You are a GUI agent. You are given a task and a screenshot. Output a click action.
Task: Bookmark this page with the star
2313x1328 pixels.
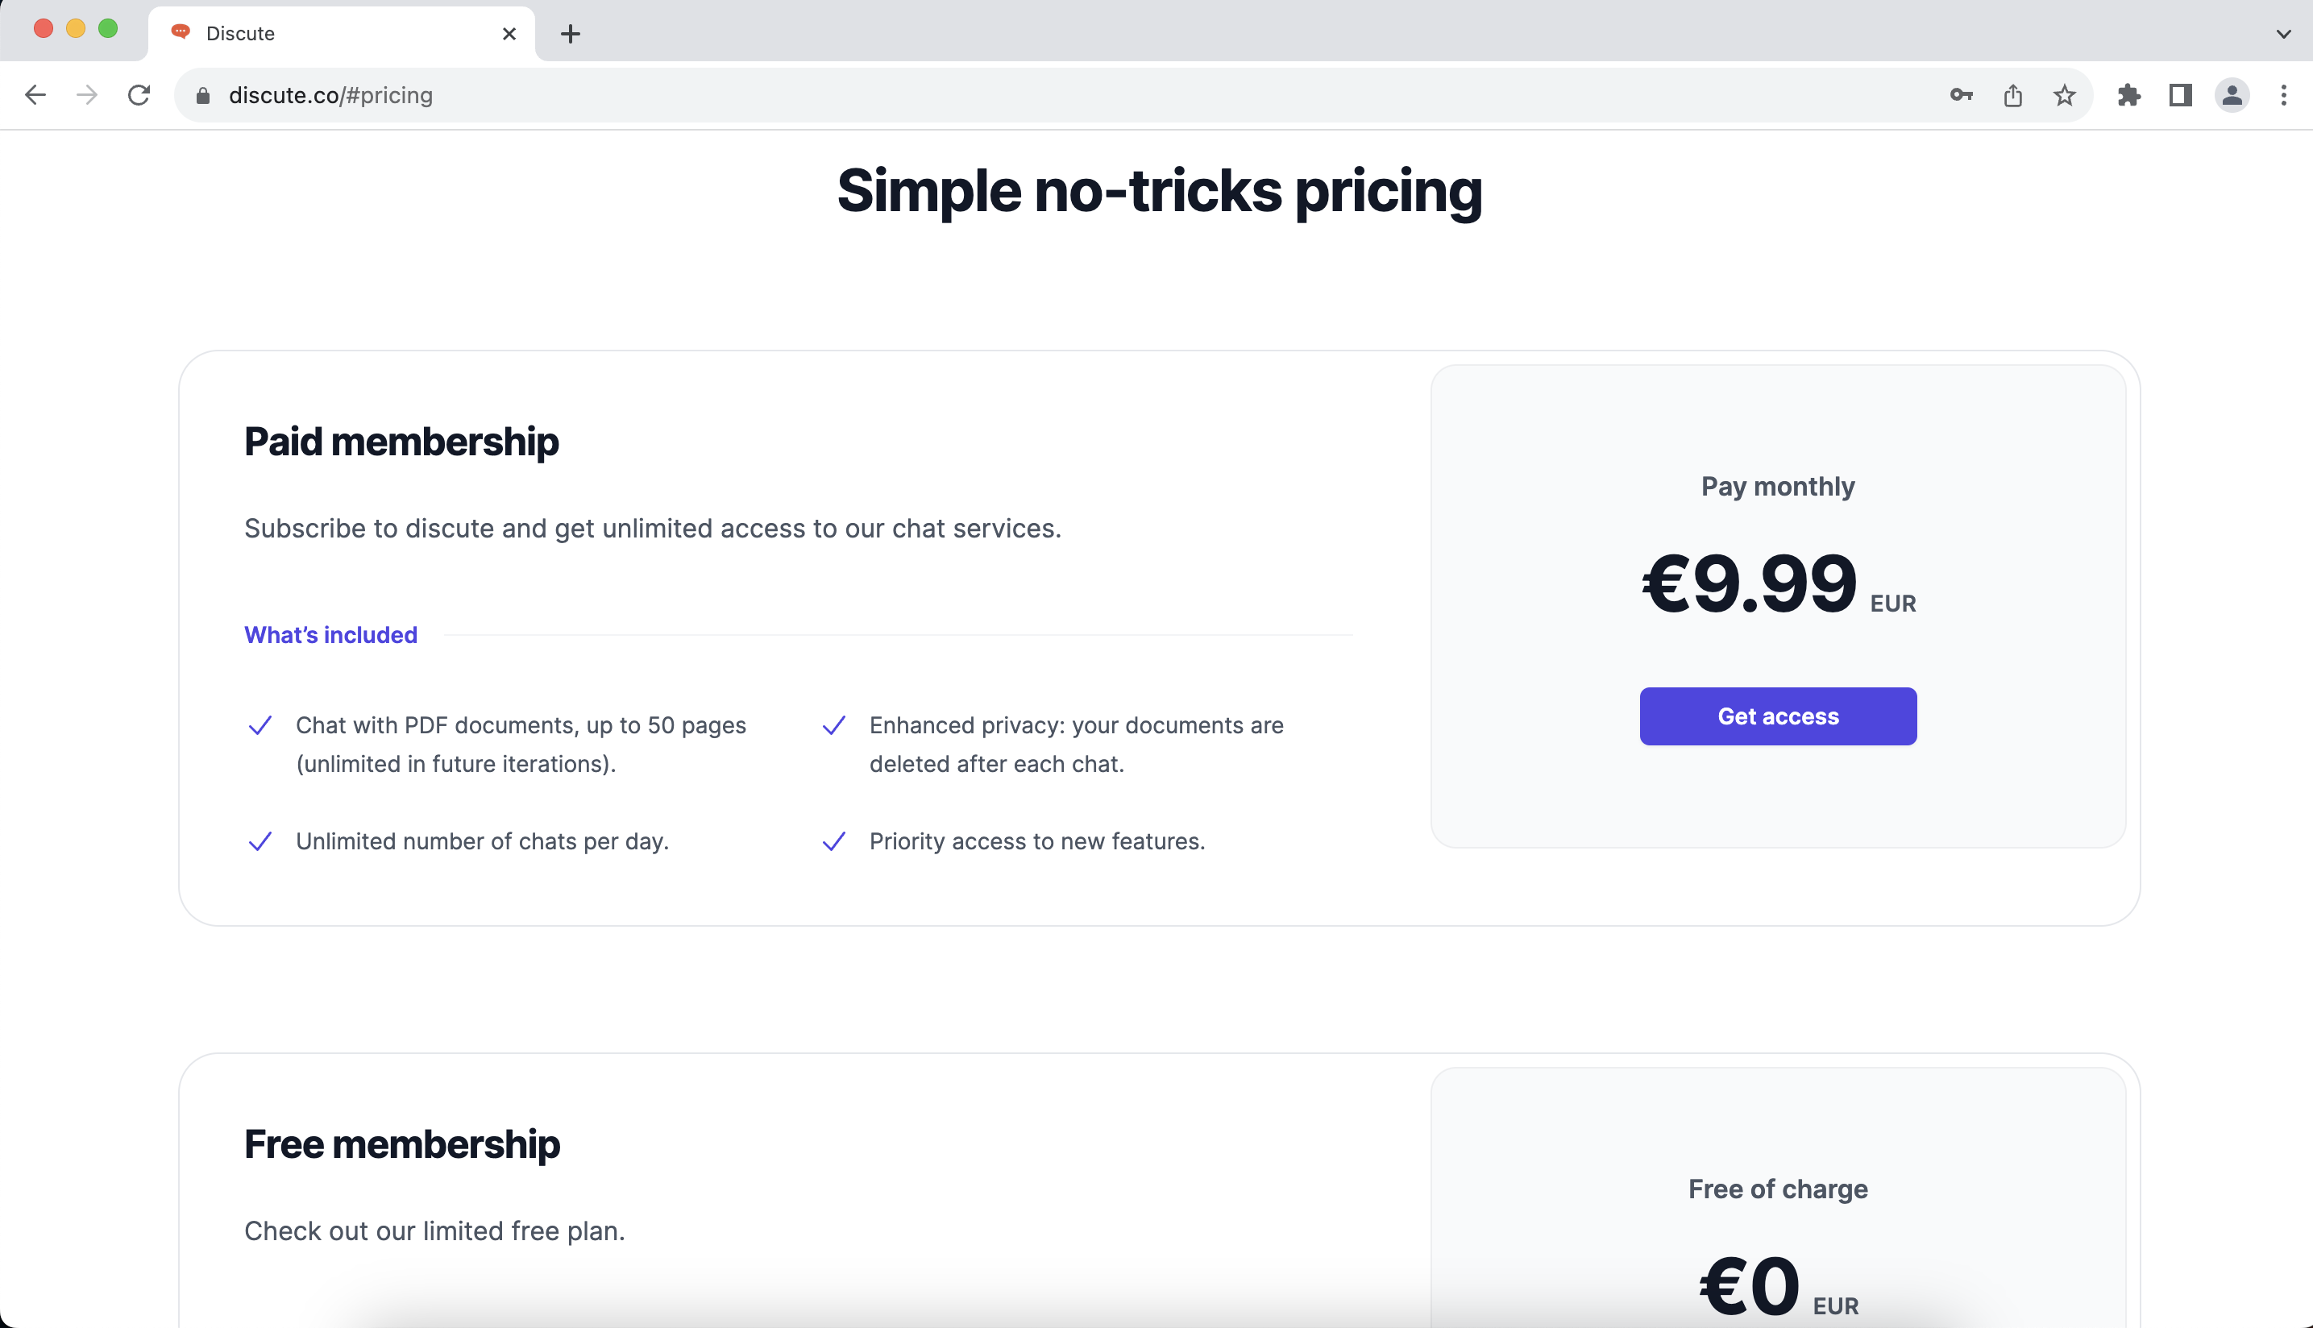(x=2065, y=95)
